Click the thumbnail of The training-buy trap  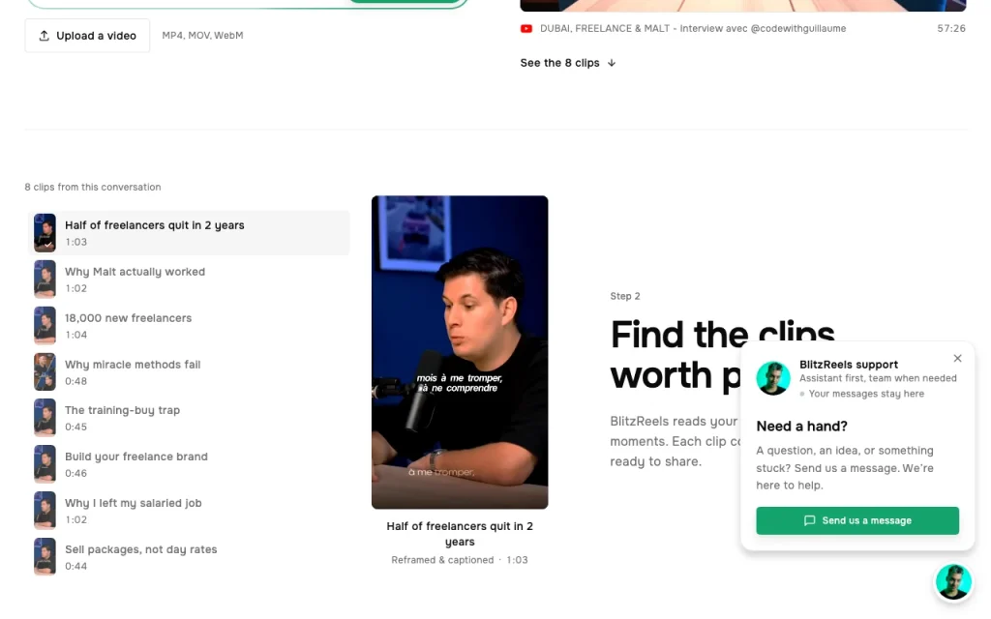point(45,418)
